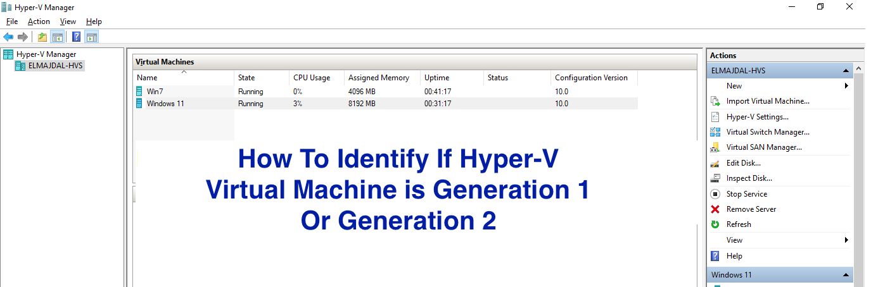Click the 00:41:17 uptime cell
Screen dimensions: 871x287
pos(438,92)
